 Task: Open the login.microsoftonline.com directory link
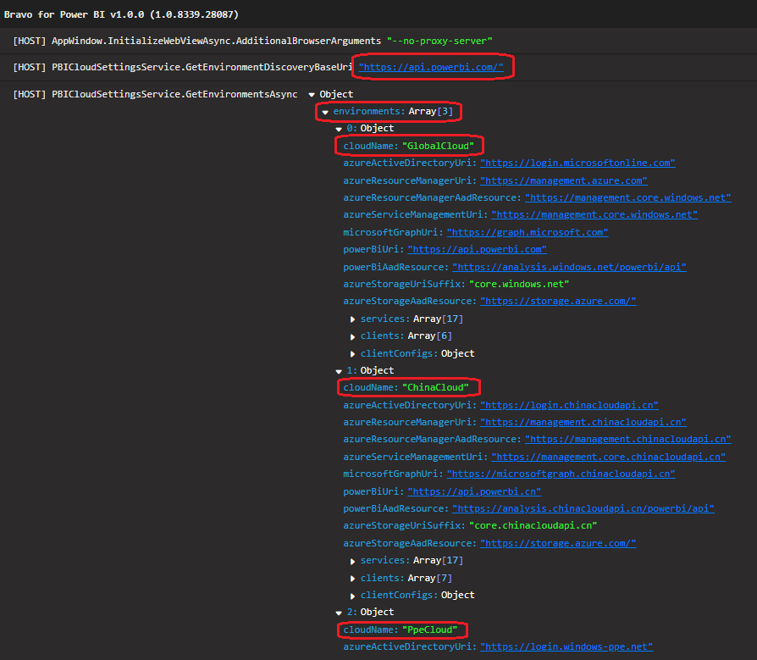577,163
